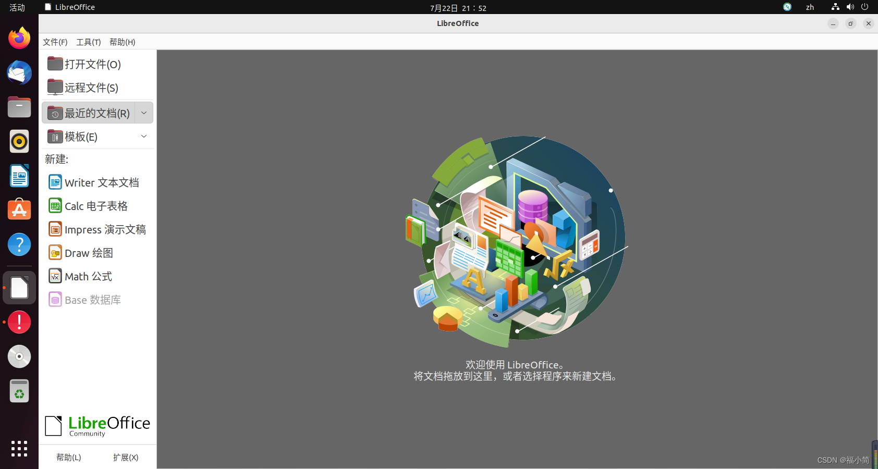This screenshot has height=469, width=878.
Task: Create a new Writer 文本文档
Action: tap(101, 182)
